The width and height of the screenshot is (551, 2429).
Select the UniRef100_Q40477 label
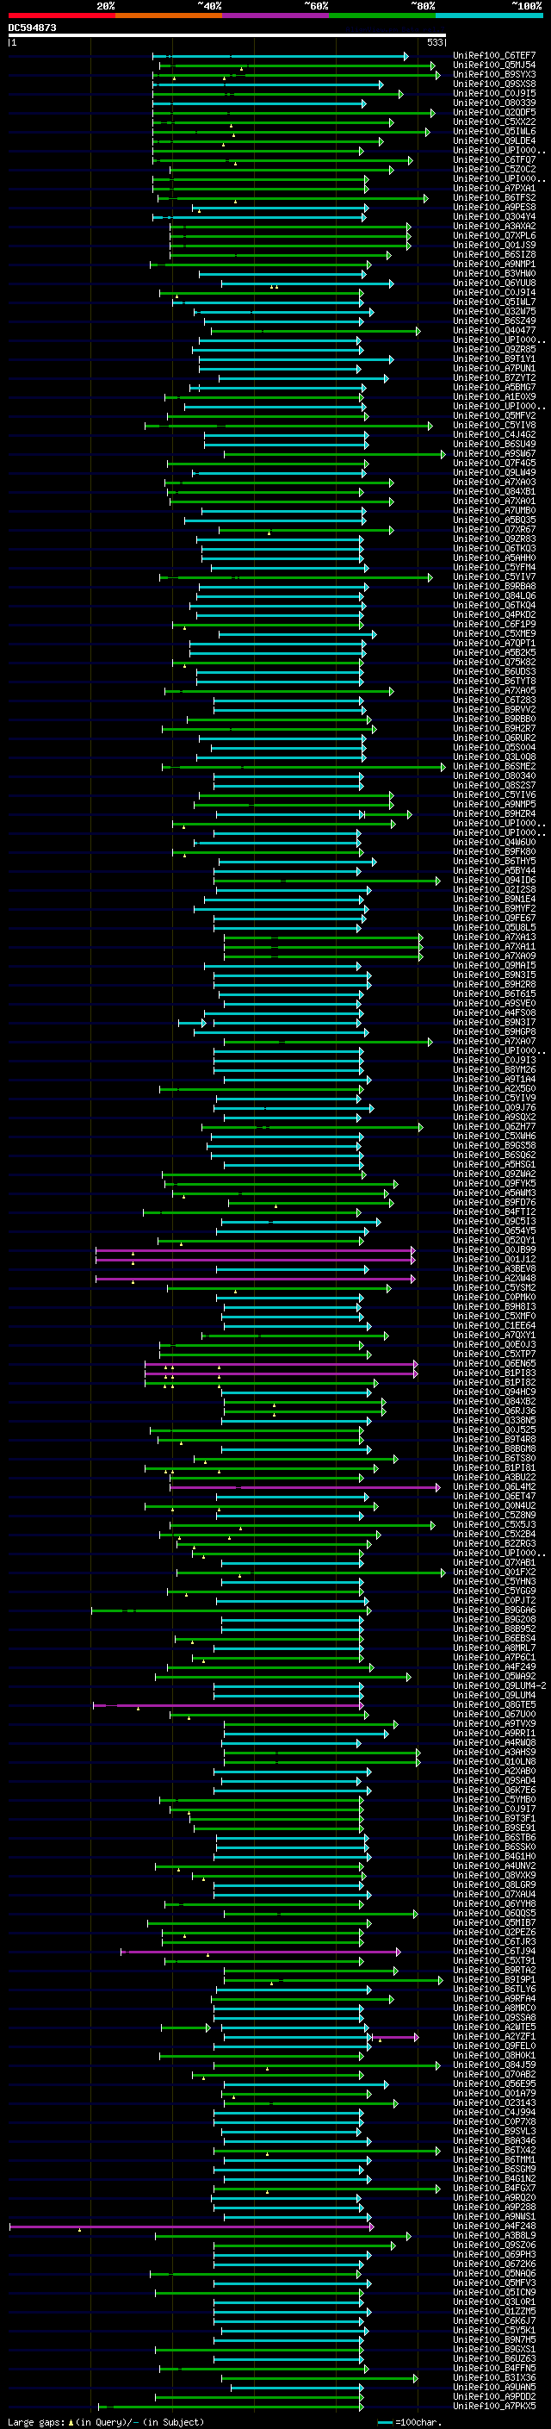(494, 330)
